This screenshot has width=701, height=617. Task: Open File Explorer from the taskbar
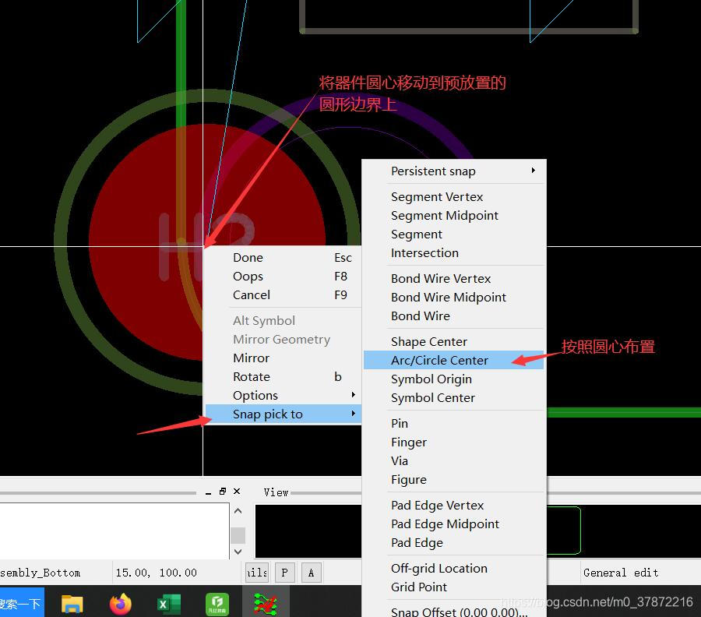72,604
